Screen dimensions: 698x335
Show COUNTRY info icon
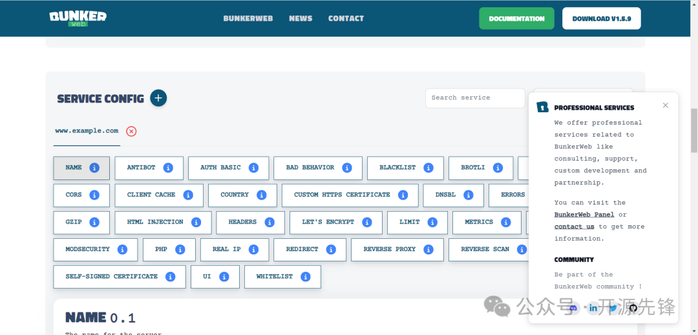click(261, 195)
